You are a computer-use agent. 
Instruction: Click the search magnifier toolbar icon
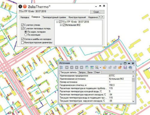(x=97, y=67)
